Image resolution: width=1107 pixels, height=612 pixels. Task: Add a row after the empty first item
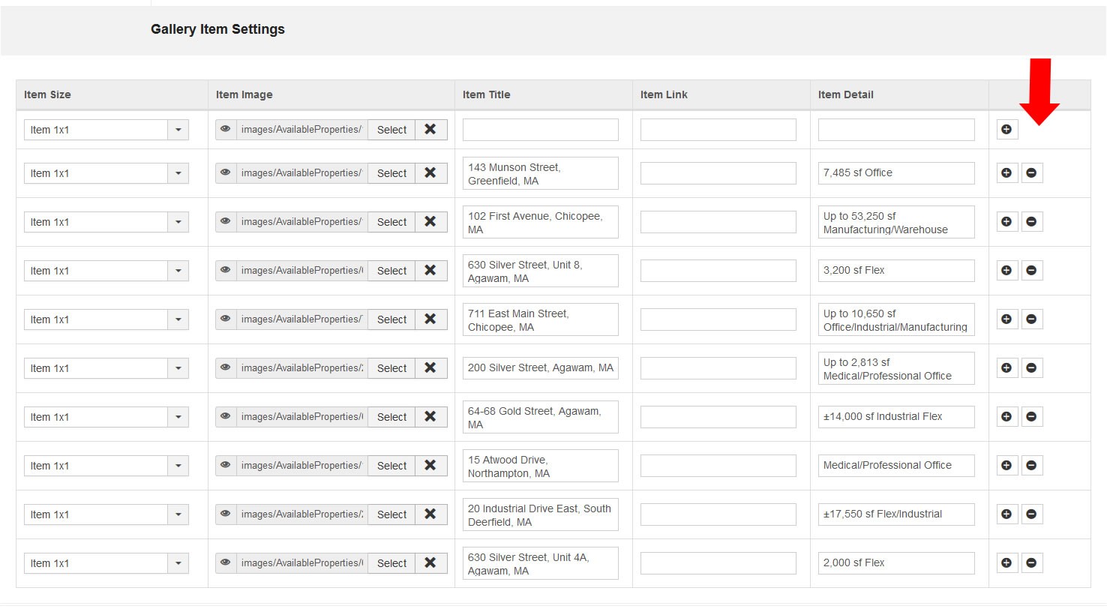coord(1006,130)
